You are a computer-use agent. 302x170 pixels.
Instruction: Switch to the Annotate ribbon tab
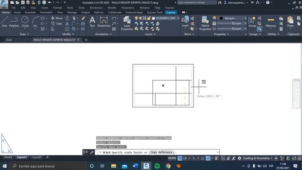point(30,12)
